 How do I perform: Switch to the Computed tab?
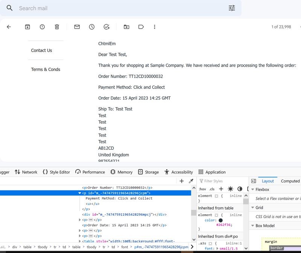(290, 181)
